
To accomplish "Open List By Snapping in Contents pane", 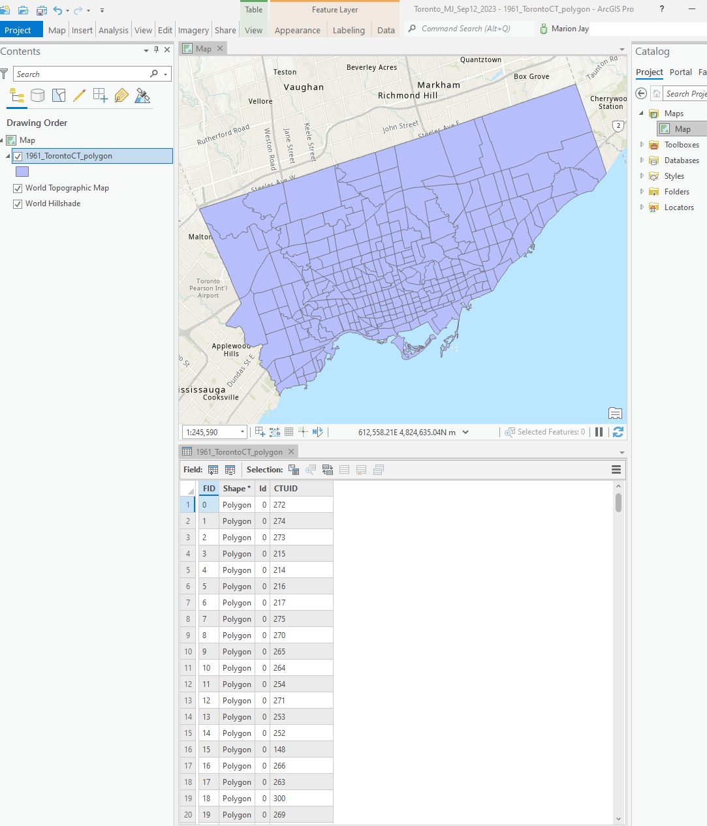I will click(101, 95).
